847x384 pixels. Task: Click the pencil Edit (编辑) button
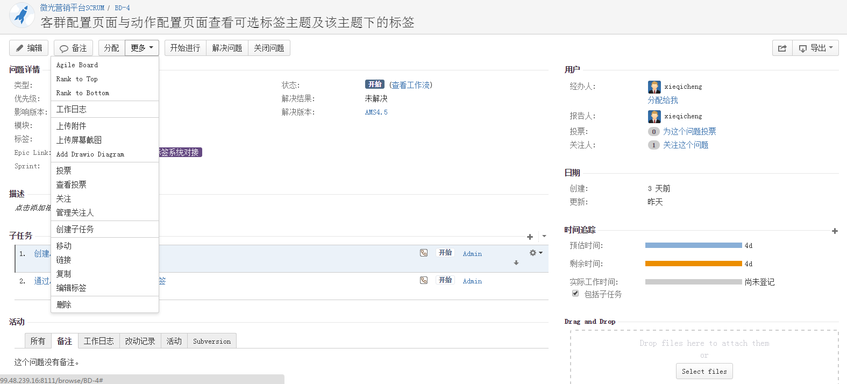[29, 48]
